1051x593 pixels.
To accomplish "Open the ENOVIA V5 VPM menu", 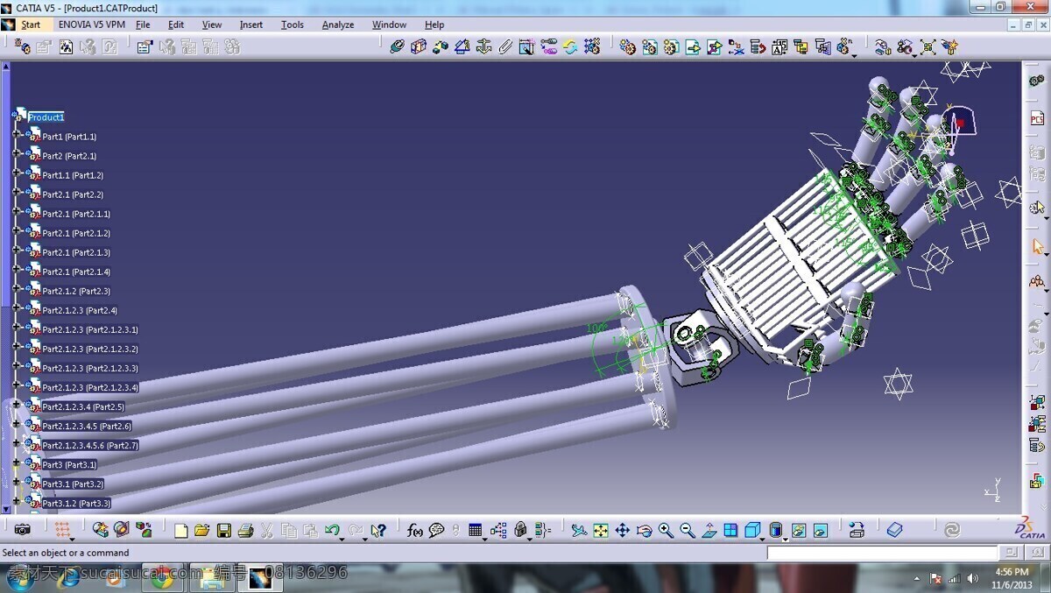I will tap(92, 25).
